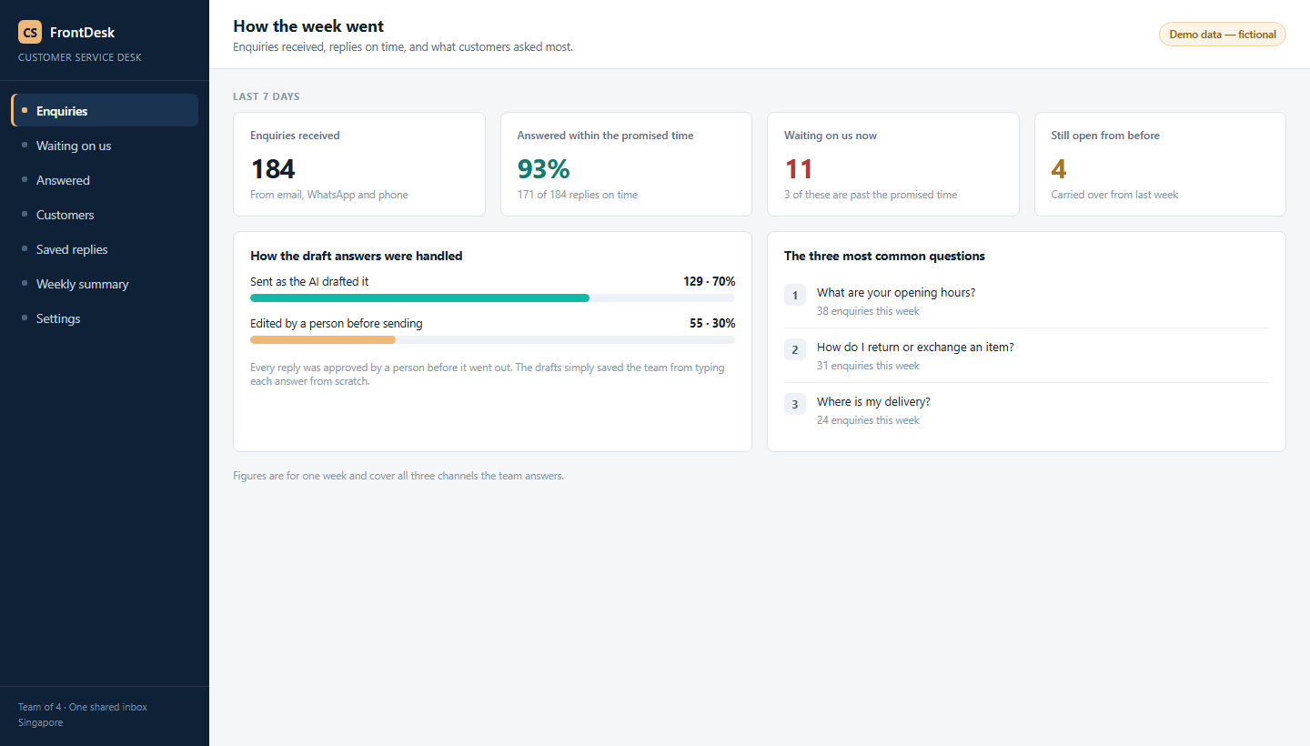
Task: Click the number 3 rank badge
Action: click(x=795, y=404)
